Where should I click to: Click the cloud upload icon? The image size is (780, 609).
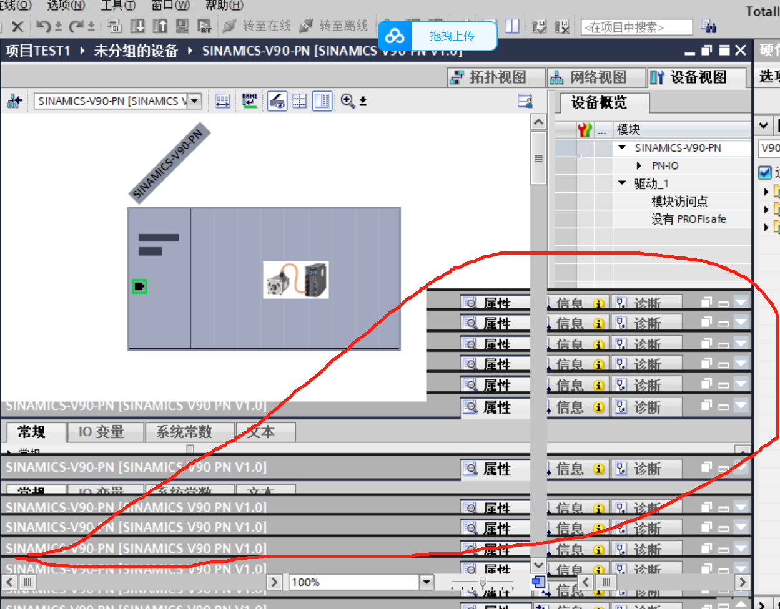pyautogui.click(x=395, y=36)
